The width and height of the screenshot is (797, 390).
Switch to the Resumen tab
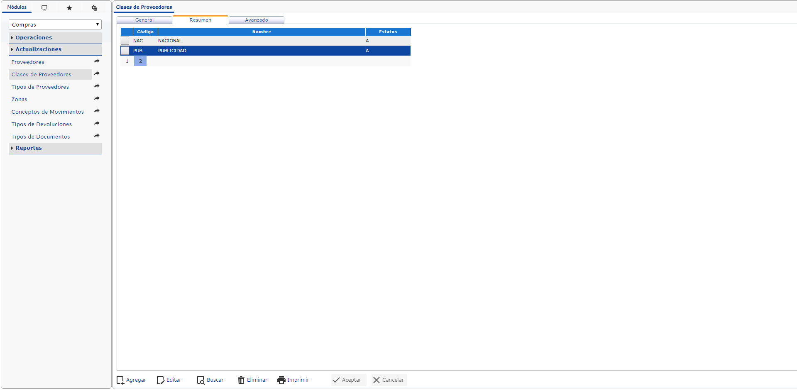[200, 20]
